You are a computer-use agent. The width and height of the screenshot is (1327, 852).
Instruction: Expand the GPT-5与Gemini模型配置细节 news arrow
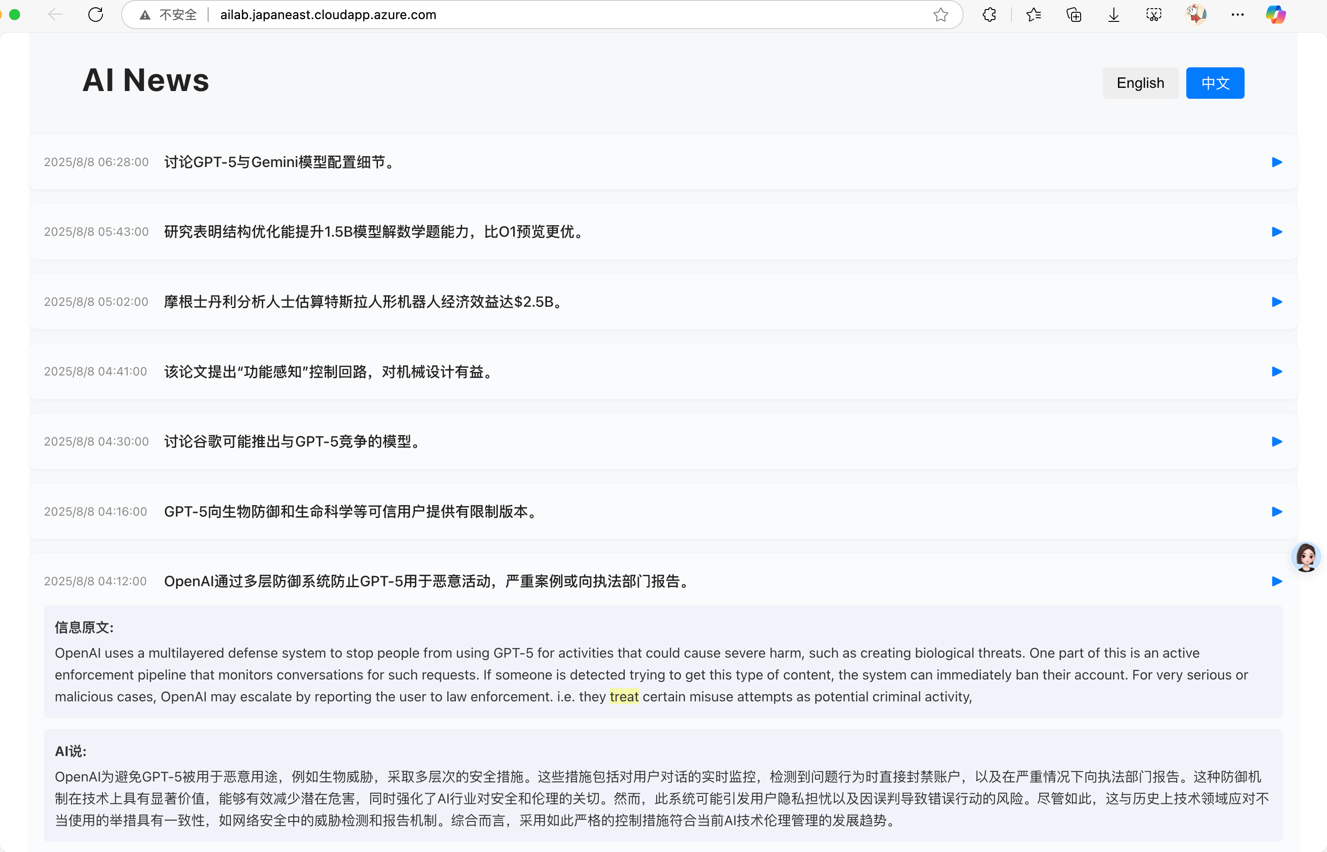[1276, 162]
